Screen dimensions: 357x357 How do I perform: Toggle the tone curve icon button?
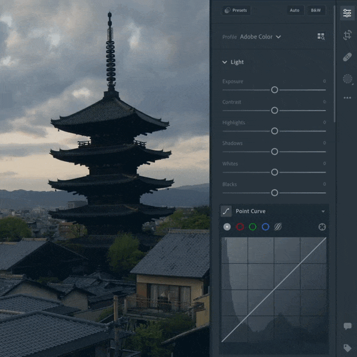[x=226, y=211]
